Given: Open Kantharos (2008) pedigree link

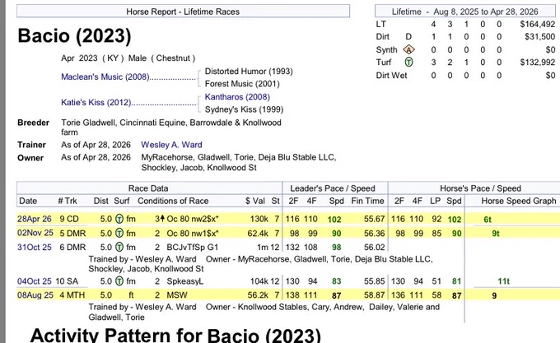Looking at the screenshot, I should click(237, 96).
